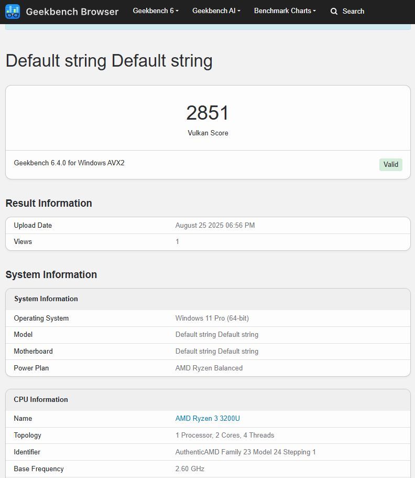Go to Geekbench Browser home via brand text
This screenshot has width=415, height=478.
pyautogui.click(x=72, y=11)
